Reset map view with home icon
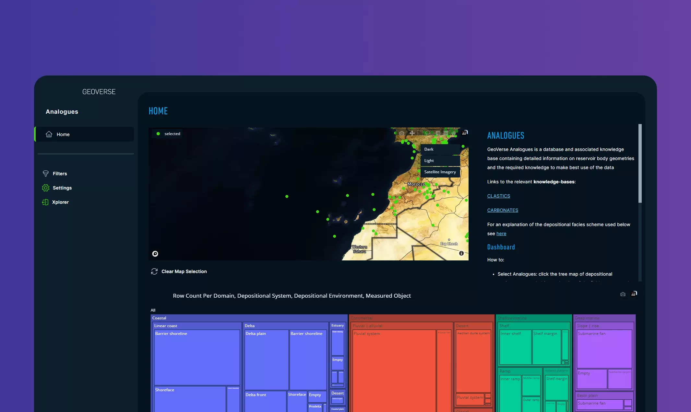Screen dimensions: 691x412 point(454,133)
